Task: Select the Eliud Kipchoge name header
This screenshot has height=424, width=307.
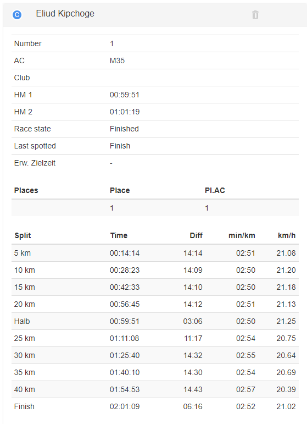Action: [65, 14]
